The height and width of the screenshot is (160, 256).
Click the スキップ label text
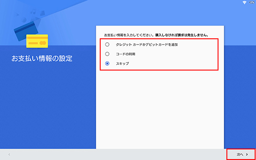click(122, 63)
